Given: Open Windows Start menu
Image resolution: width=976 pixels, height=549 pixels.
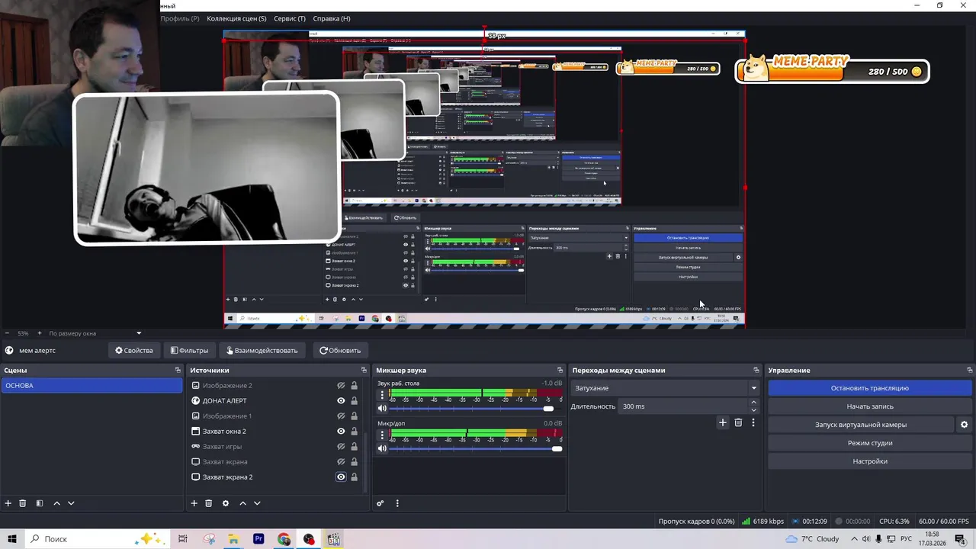Looking at the screenshot, I should pyautogui.click(x=11, y=539).
